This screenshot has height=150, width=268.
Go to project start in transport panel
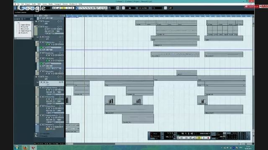pyautogui.click(x=178, y=138)
